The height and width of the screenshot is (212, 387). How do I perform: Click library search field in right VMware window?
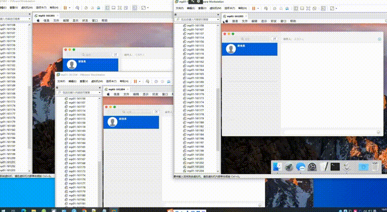pos(197,19)
